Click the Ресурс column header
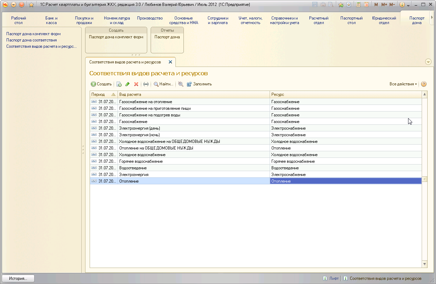 (346, 94)
